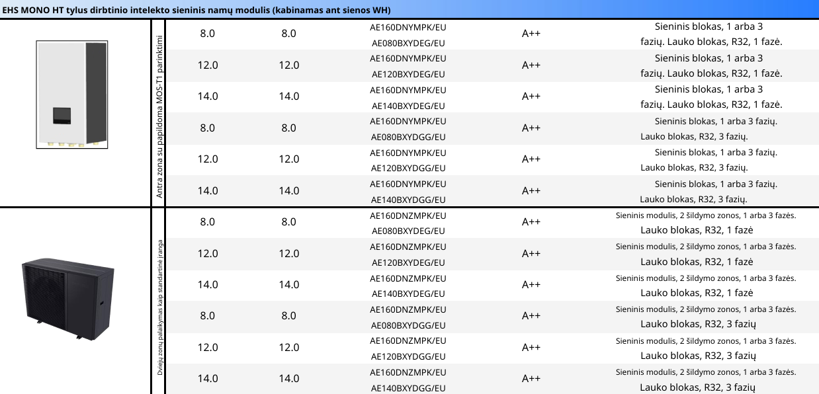Select AE120BXYDGG/EU listed under AE160DNYMPK/EU

[408, 169]
